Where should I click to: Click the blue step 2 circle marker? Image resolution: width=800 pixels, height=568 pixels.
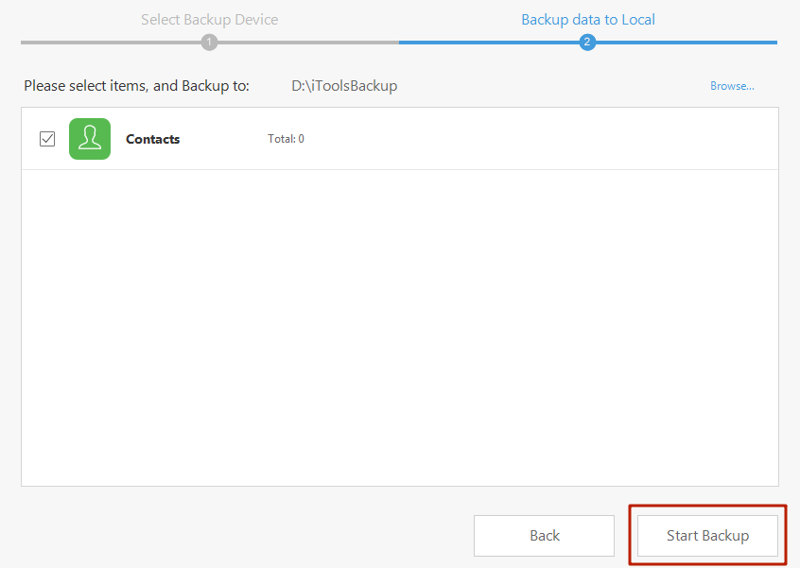click(x=587, y=43)
